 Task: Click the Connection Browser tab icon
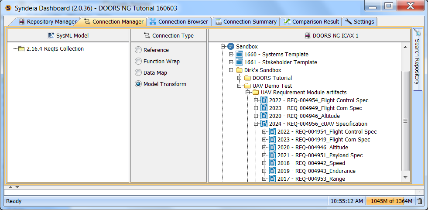[153, 21]
